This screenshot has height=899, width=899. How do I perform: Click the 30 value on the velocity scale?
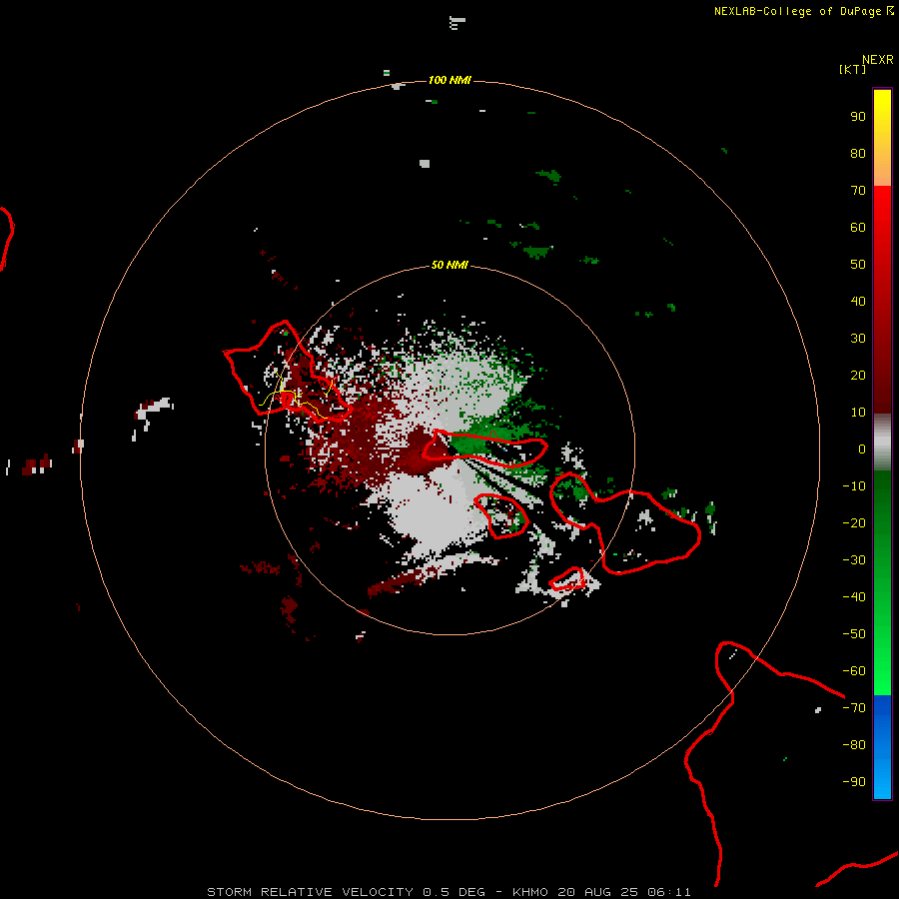(858, 339)
